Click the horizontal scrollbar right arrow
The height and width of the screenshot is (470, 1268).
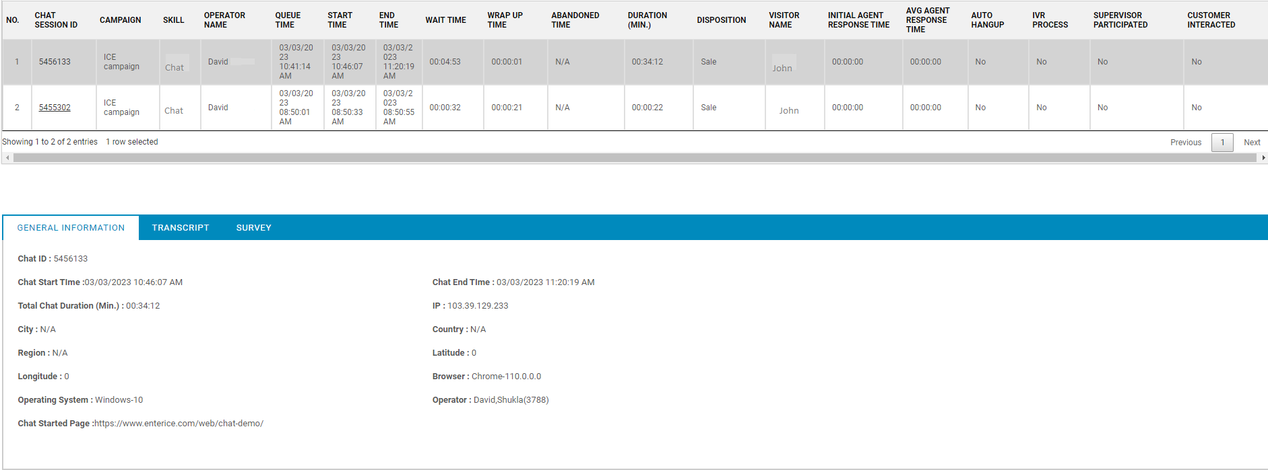coord(1263,158)
